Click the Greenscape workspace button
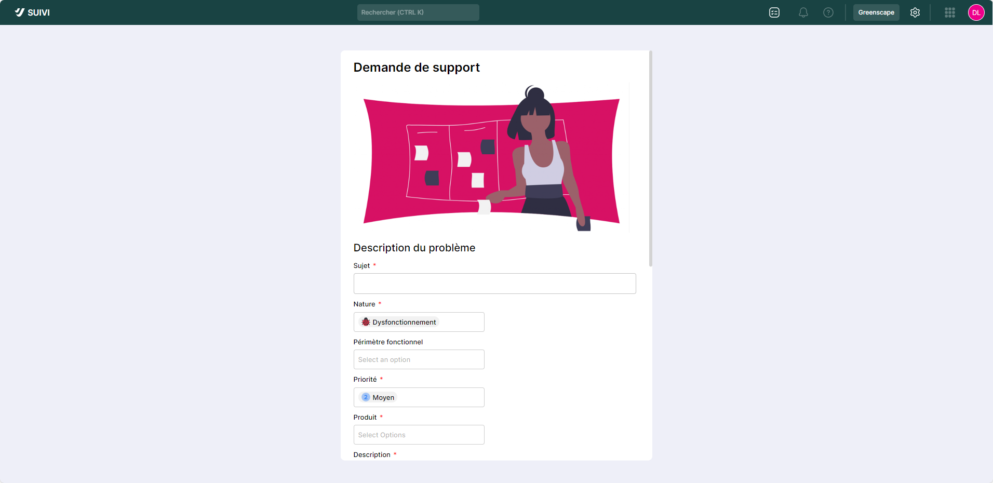 click(x=876, y=12)
